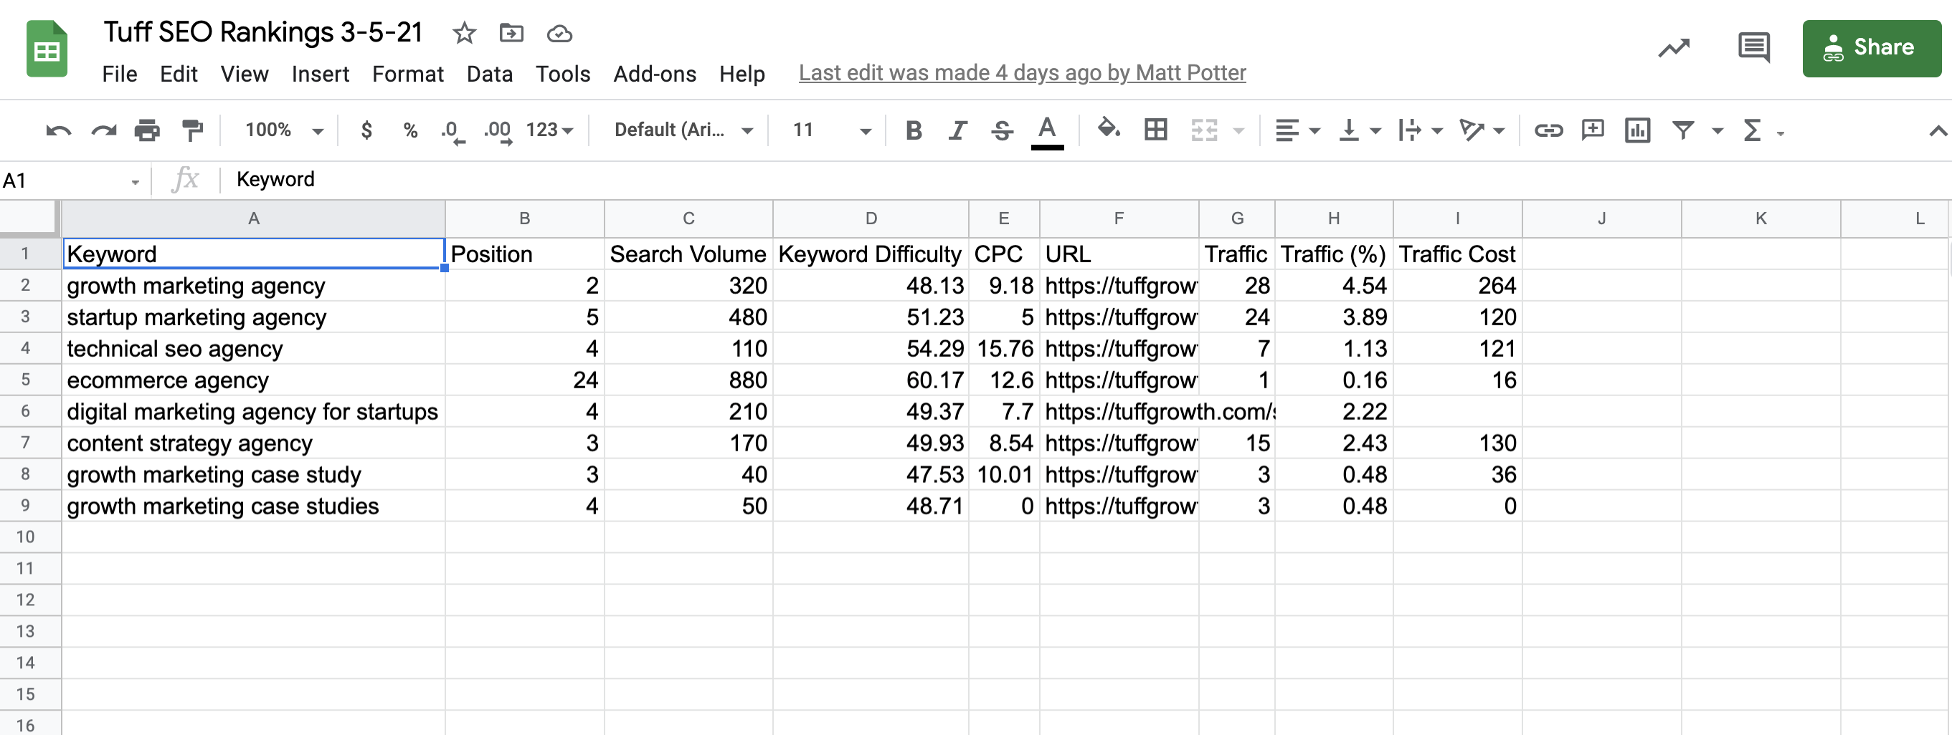Select the paint format tool
The image size is (1952, 735).
coord(191,130)
